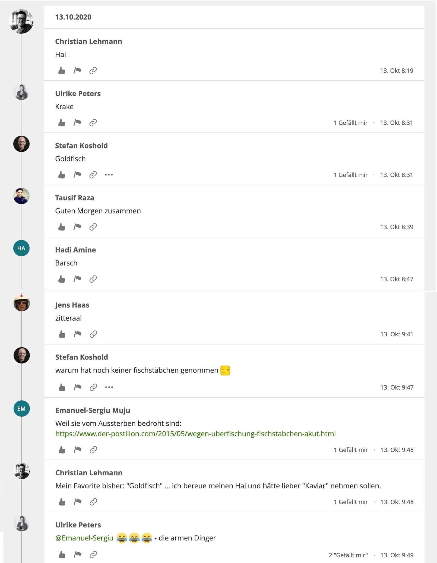437x563 pixels.
Task: Copy link to Ulrike Peters' last comment
Action: pos(93,555)
